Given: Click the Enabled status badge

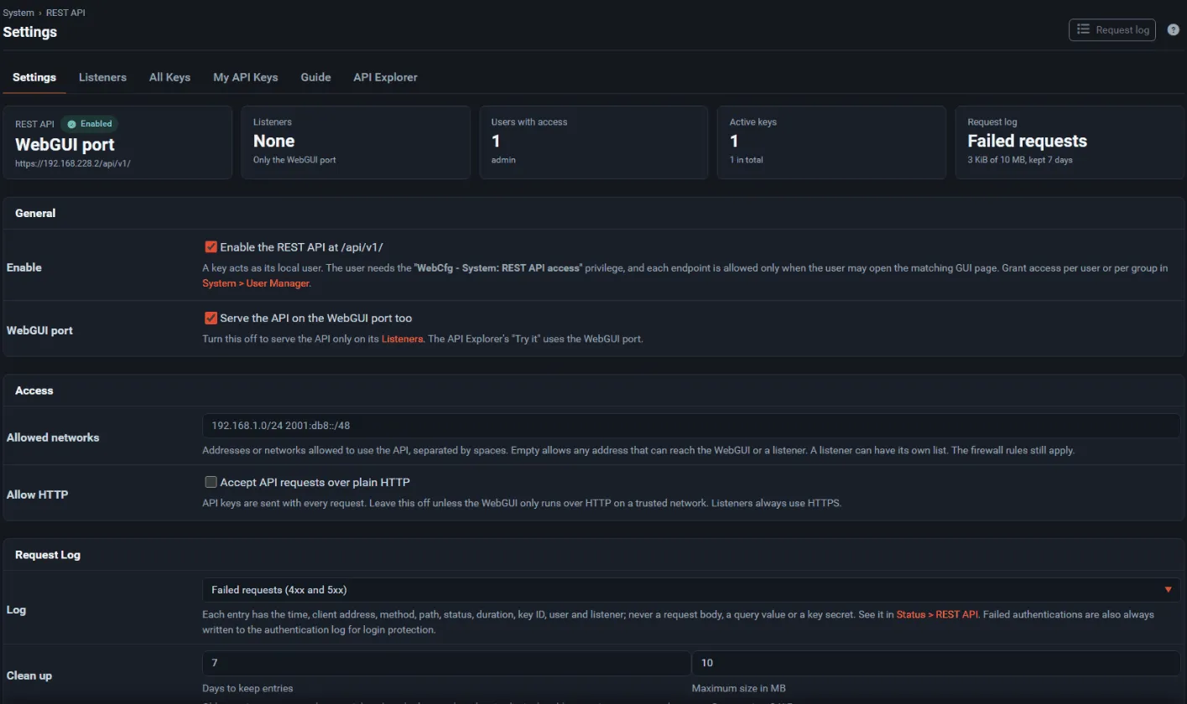Looking at the screenshot, I should click(x=89, y=123).
